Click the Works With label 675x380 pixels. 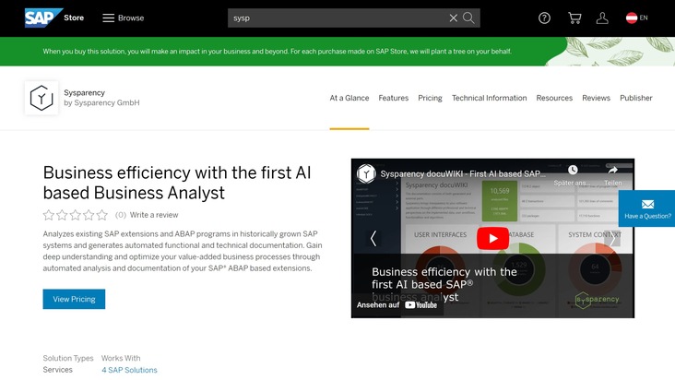coord(121,358)
